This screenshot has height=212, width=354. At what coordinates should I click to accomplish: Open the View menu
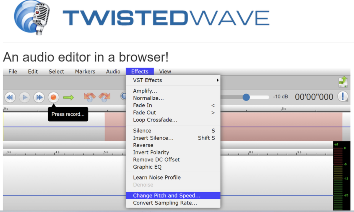165,71
